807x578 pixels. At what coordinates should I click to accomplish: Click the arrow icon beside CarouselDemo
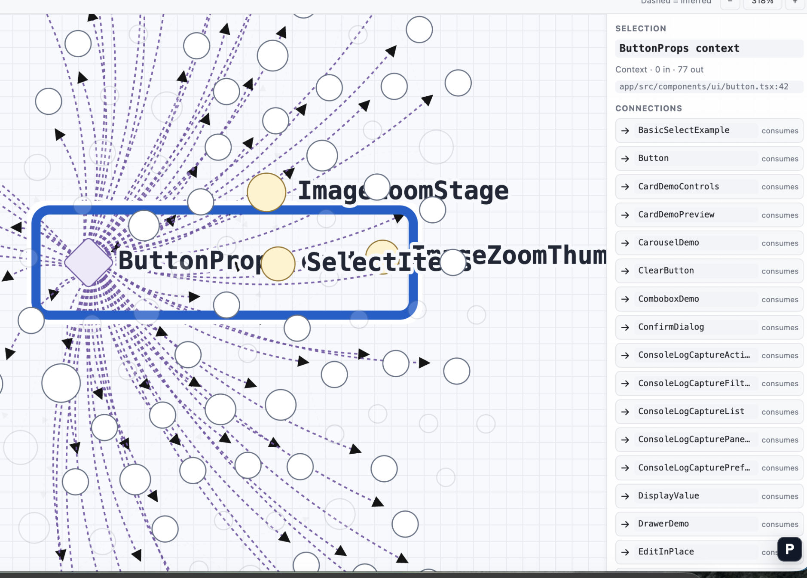pos(625,243)
